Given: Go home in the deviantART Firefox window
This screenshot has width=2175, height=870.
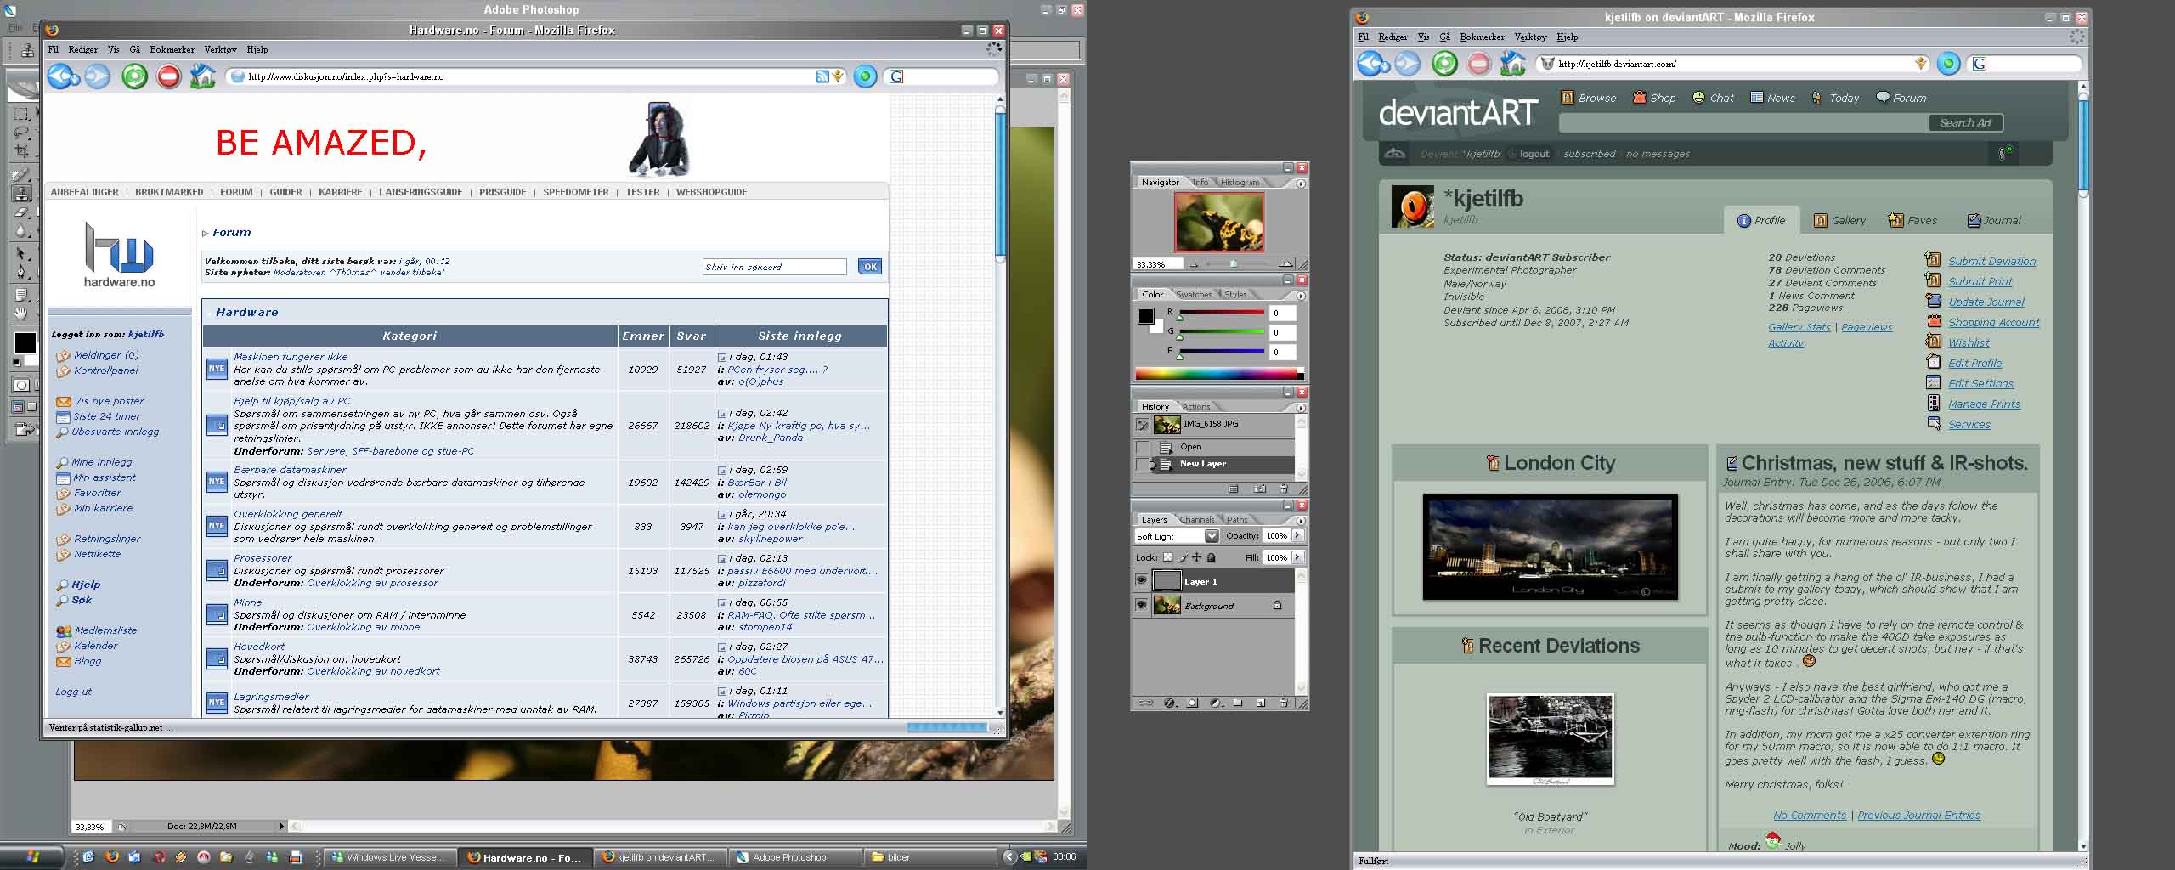Looking at the screenshot, I should pos(1512,64).
